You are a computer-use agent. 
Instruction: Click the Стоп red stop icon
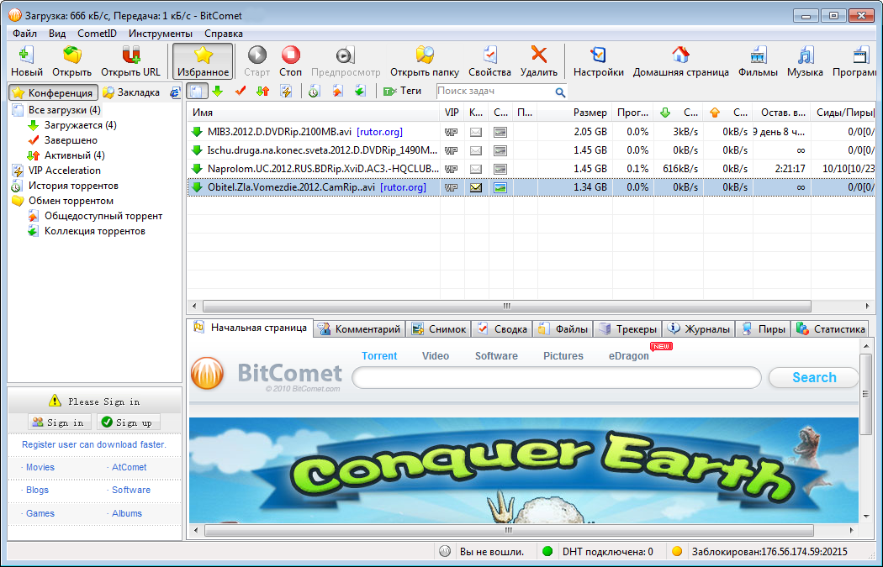click(291, 55)
